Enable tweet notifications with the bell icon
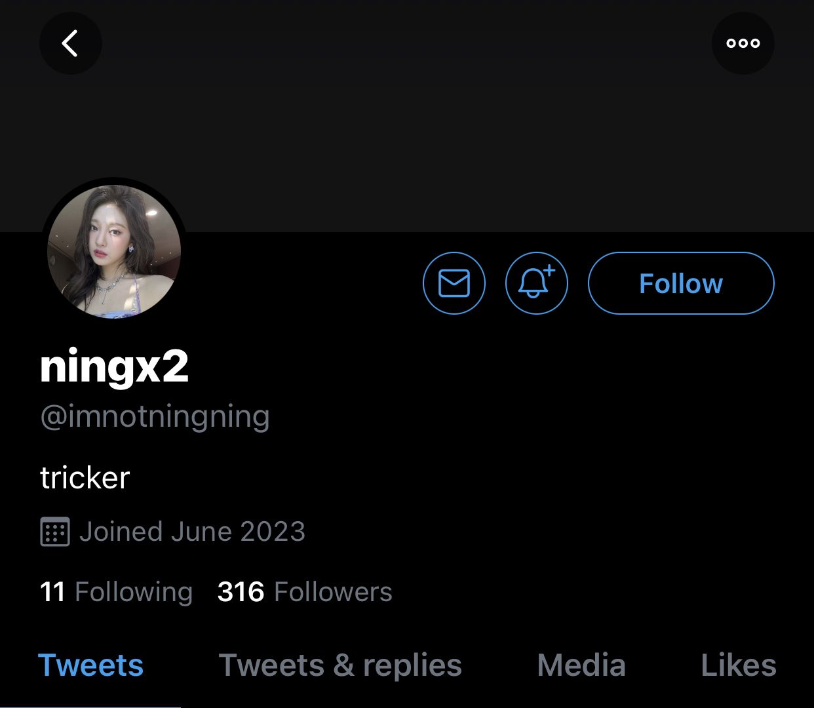 coord(536,283)
